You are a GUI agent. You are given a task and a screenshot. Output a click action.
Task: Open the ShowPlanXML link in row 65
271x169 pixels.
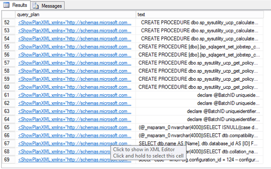point(75,128)
